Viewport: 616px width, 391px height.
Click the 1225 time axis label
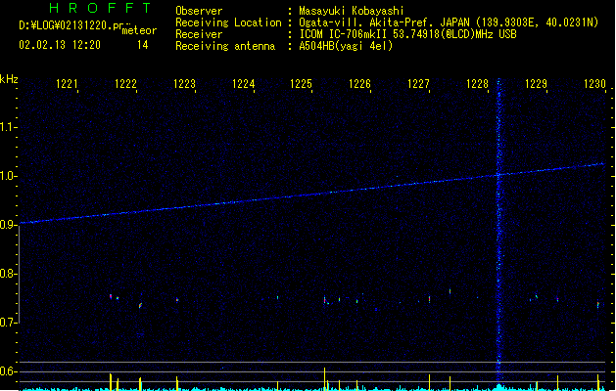tap(301, 84)
